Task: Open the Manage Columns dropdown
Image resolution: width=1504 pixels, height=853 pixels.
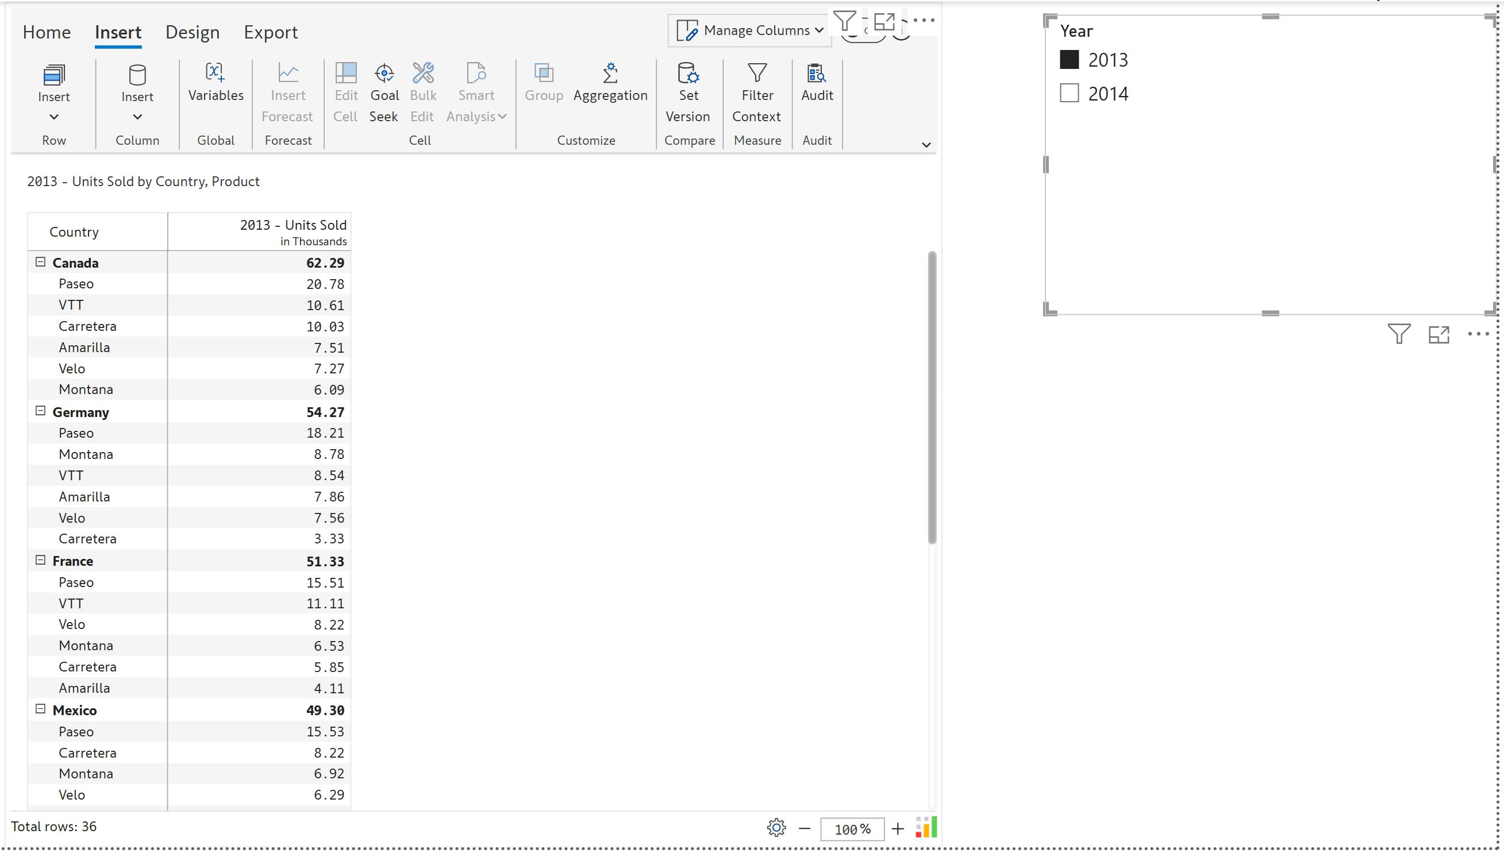Action: (750, 30)
